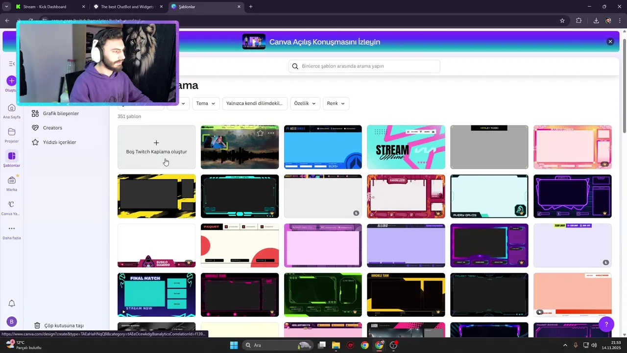Select the Şablonlar browser tab
Screen dimensions: 627x353
[207, 7]
